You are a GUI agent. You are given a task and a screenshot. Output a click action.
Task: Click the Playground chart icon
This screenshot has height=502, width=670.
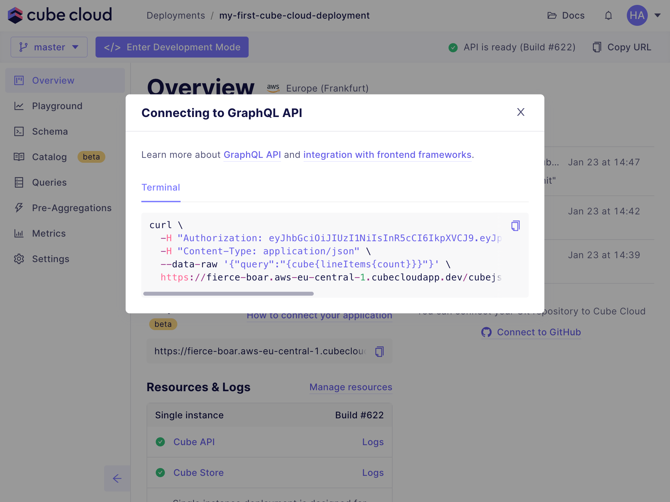point(19,106)
